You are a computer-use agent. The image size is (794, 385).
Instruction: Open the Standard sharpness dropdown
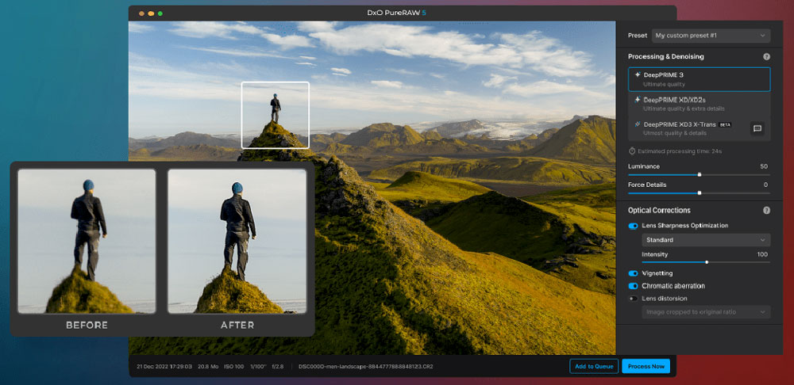(706, 240)
